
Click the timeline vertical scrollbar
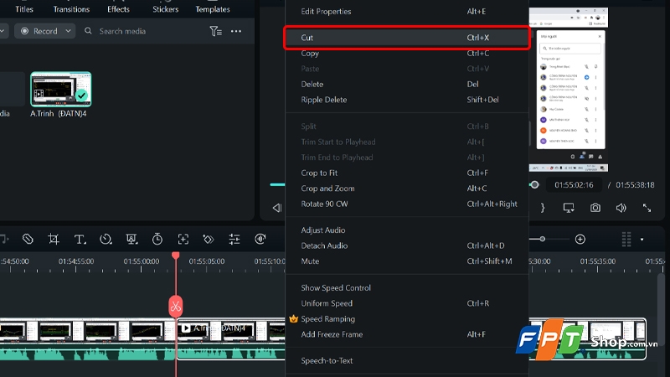pyautogui.click(x=661, y=310)
